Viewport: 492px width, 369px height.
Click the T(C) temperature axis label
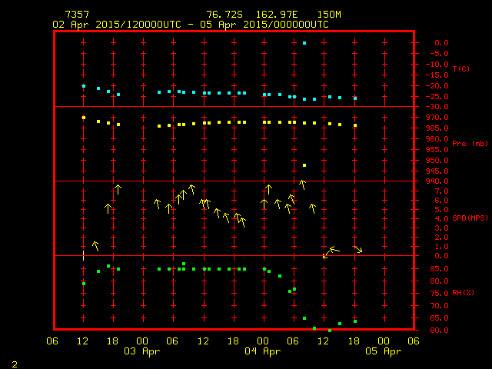click(461, 69)
